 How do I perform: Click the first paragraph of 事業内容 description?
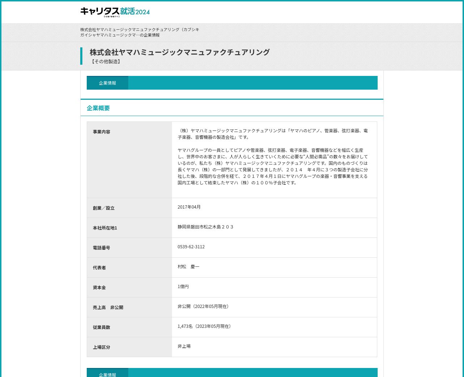pyautogui.click(x=273, y=134)
